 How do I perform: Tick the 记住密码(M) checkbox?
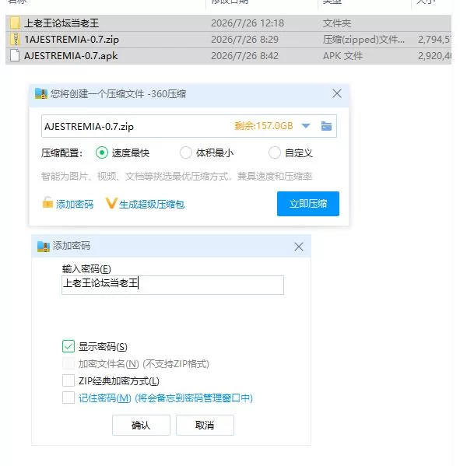click(x=68, y=398)
